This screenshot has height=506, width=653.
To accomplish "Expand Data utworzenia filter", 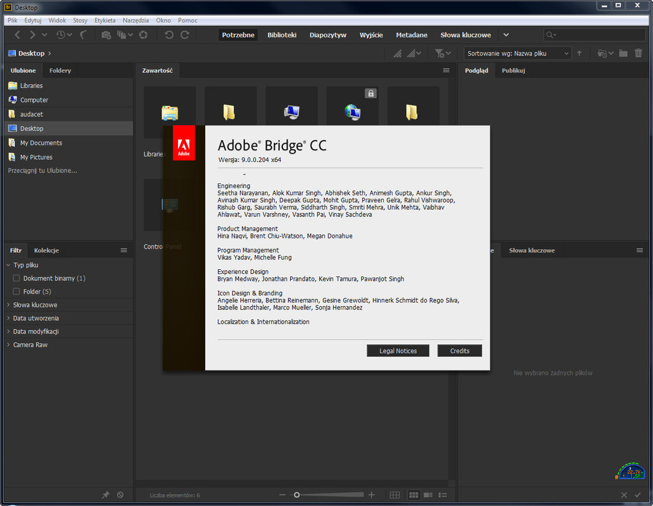I will pos(8,318).
